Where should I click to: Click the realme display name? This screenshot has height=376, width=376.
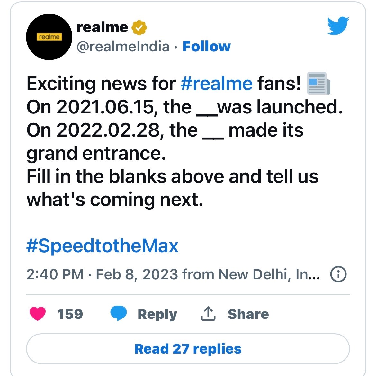click(102, 28)
